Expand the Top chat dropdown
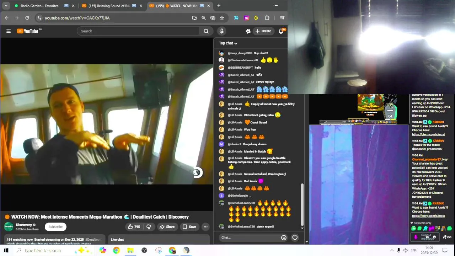Viewport: 455px width, 256px height. (x=228, y=43)
